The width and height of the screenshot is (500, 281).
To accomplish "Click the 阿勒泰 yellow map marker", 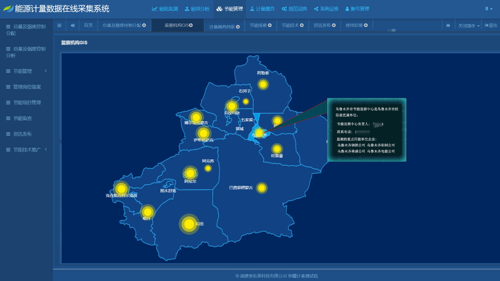I will [x=263, y=84].
